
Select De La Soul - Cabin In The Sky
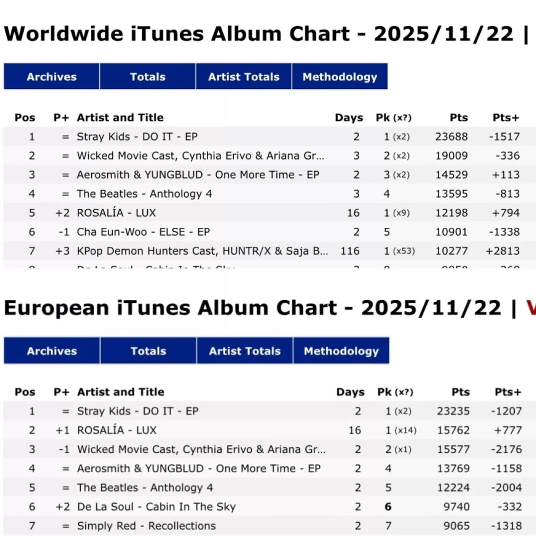pos(156,507)
